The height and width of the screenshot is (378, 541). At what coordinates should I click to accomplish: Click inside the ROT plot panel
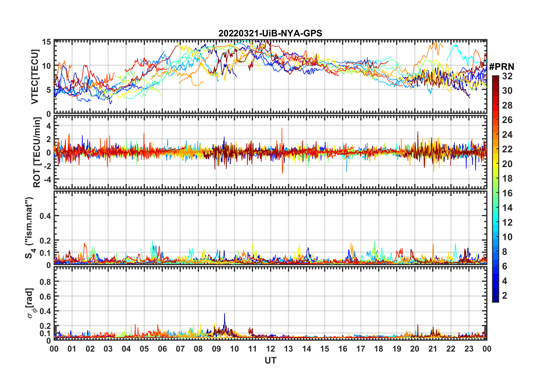(x=270, y=152)
